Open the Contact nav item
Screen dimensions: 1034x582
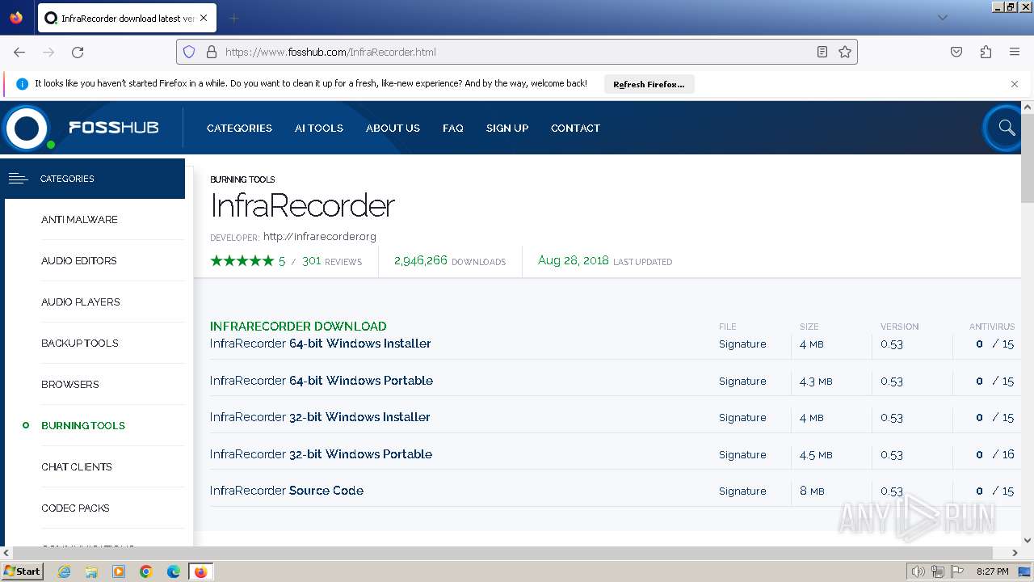575,128
